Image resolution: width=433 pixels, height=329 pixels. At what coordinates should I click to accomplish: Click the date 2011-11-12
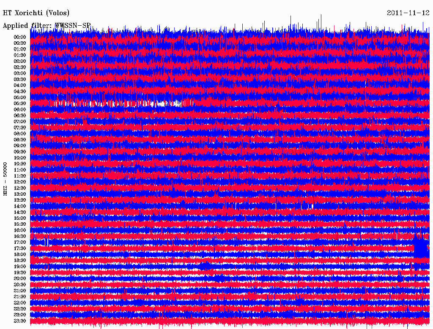tap(408, 13)
